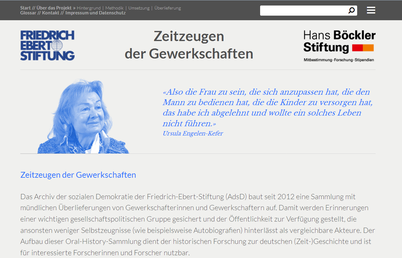Screen dimensions: 402x258
Task: Open the Glossar page
Action: tap(28, 13)
